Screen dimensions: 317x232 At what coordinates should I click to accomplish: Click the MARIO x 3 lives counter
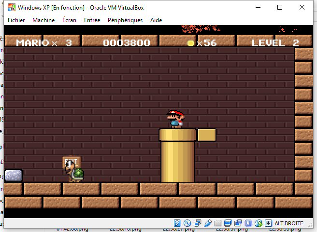coord(44,43)
